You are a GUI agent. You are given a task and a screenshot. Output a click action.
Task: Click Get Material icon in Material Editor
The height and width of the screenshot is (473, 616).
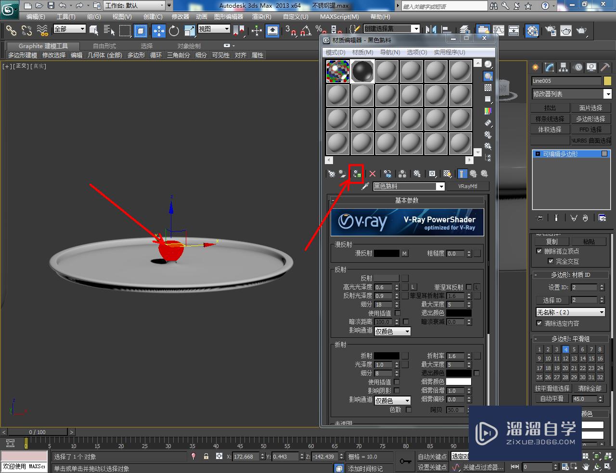coord(331,174)
